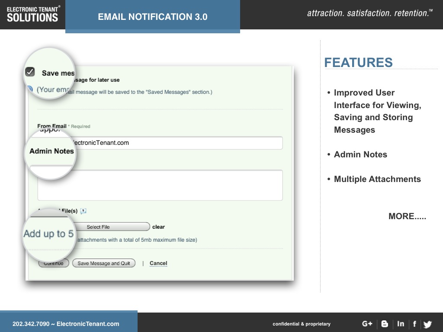The width and height of the screenshot is (443, 332).
Task: Toggle the Save message checkbox
Action: [x=30, y=72]
